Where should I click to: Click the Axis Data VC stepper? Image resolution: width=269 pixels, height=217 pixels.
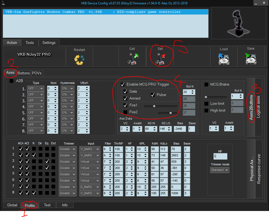pyautogui.click(x=125, y=129)
